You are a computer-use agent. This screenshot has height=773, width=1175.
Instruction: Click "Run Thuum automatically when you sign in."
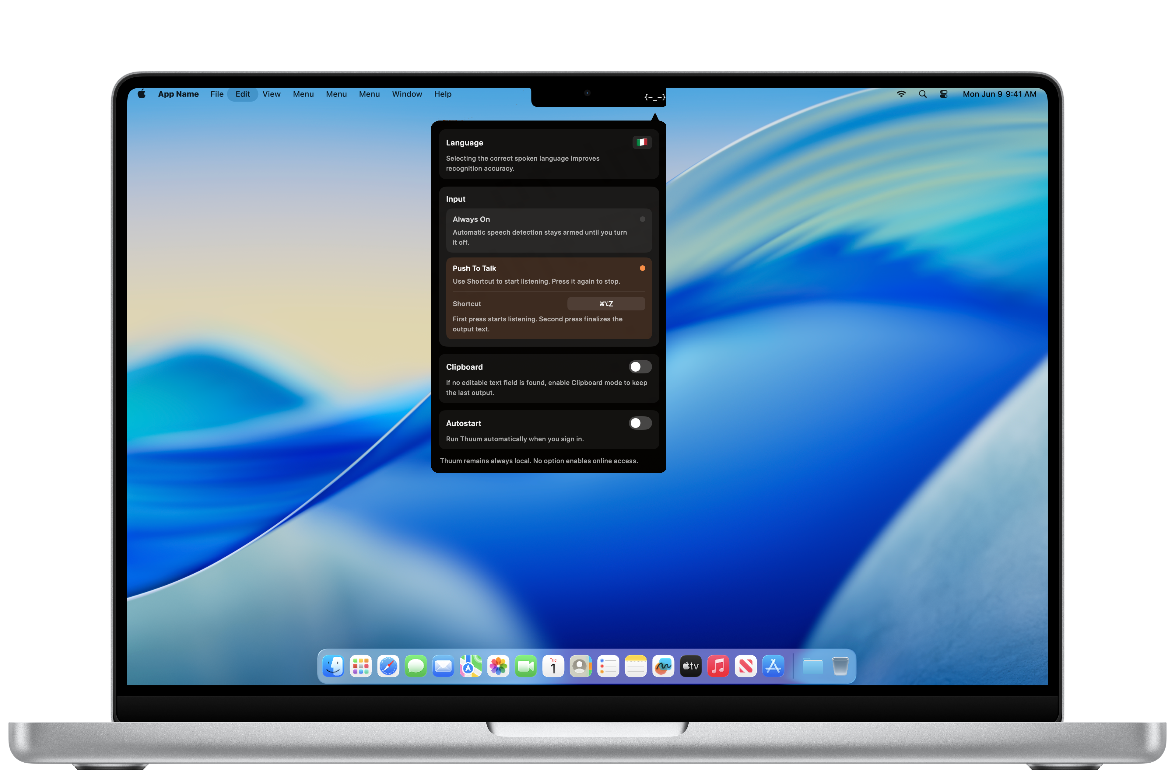514,439
